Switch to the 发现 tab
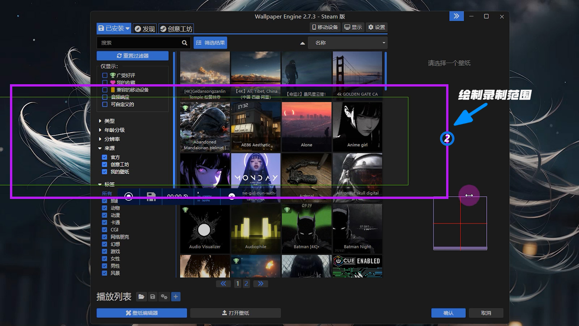Image resolution: width=579 pixels, height=326 pixels. pyautogui.click(x=145, y=29)
